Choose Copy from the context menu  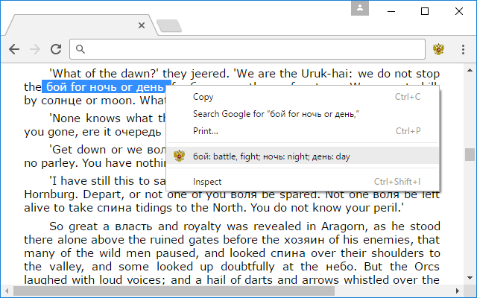tap(203, 97)
